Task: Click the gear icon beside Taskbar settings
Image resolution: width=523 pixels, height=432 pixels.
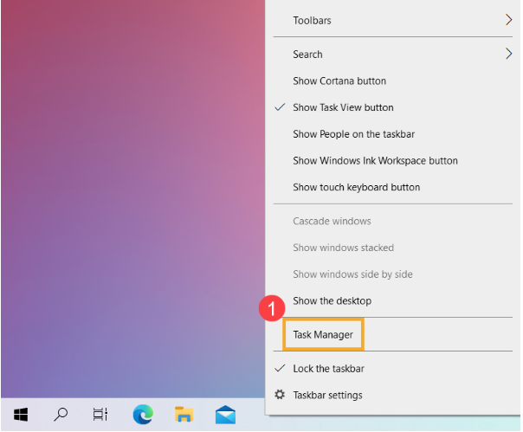Action: [x=280, y=395]
